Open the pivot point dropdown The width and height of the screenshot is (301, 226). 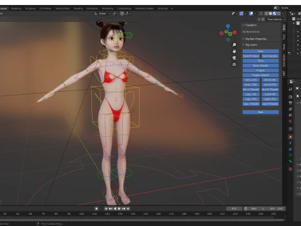tap(115, 13)
